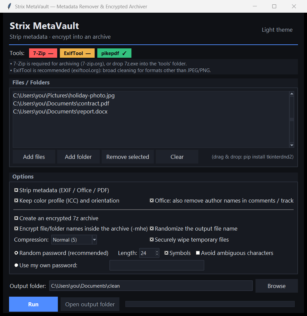Image resolution: width=307 pixels, height=316 pixels.
Task: Click the pikepdf status badge
Action: [x=114, y=53]
